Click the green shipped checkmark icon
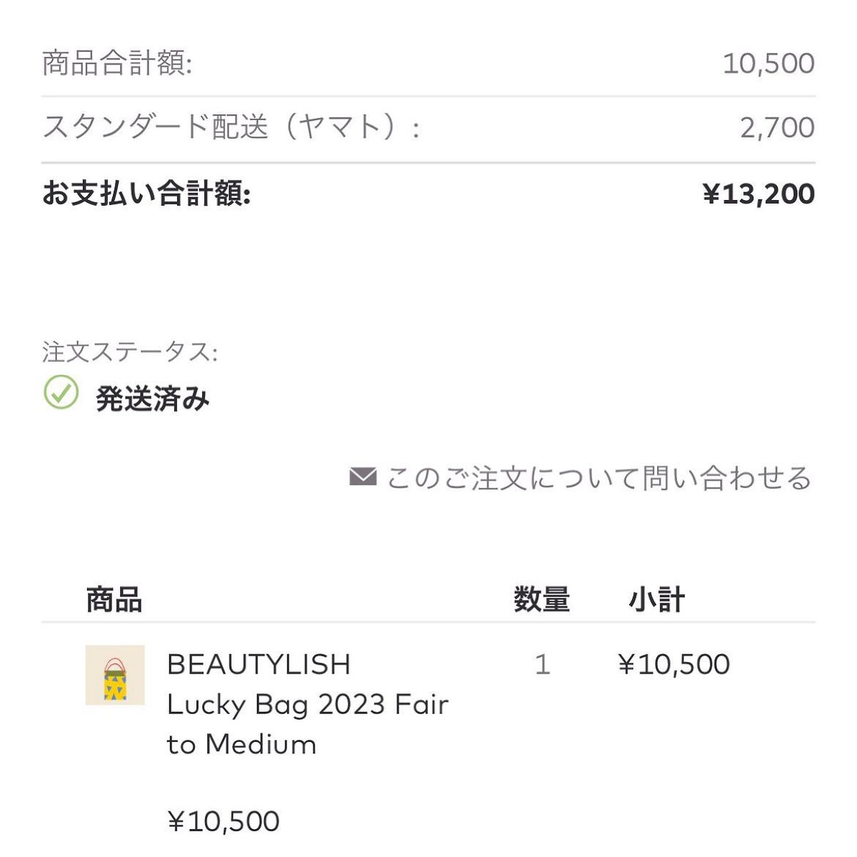Viewport: 857px width, 857px height. coord(61,393)
